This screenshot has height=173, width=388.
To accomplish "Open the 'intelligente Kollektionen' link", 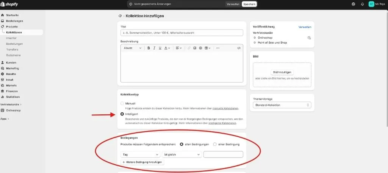I will coord(222,123).
